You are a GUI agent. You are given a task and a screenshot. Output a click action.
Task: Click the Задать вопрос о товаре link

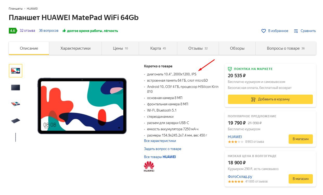162,149
